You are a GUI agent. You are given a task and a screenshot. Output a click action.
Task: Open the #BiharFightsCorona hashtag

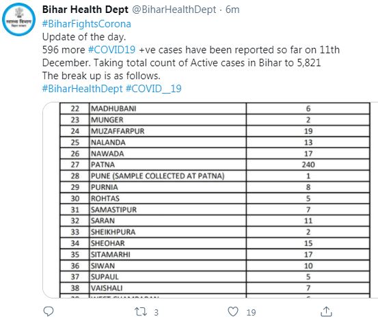click(87, 24)
